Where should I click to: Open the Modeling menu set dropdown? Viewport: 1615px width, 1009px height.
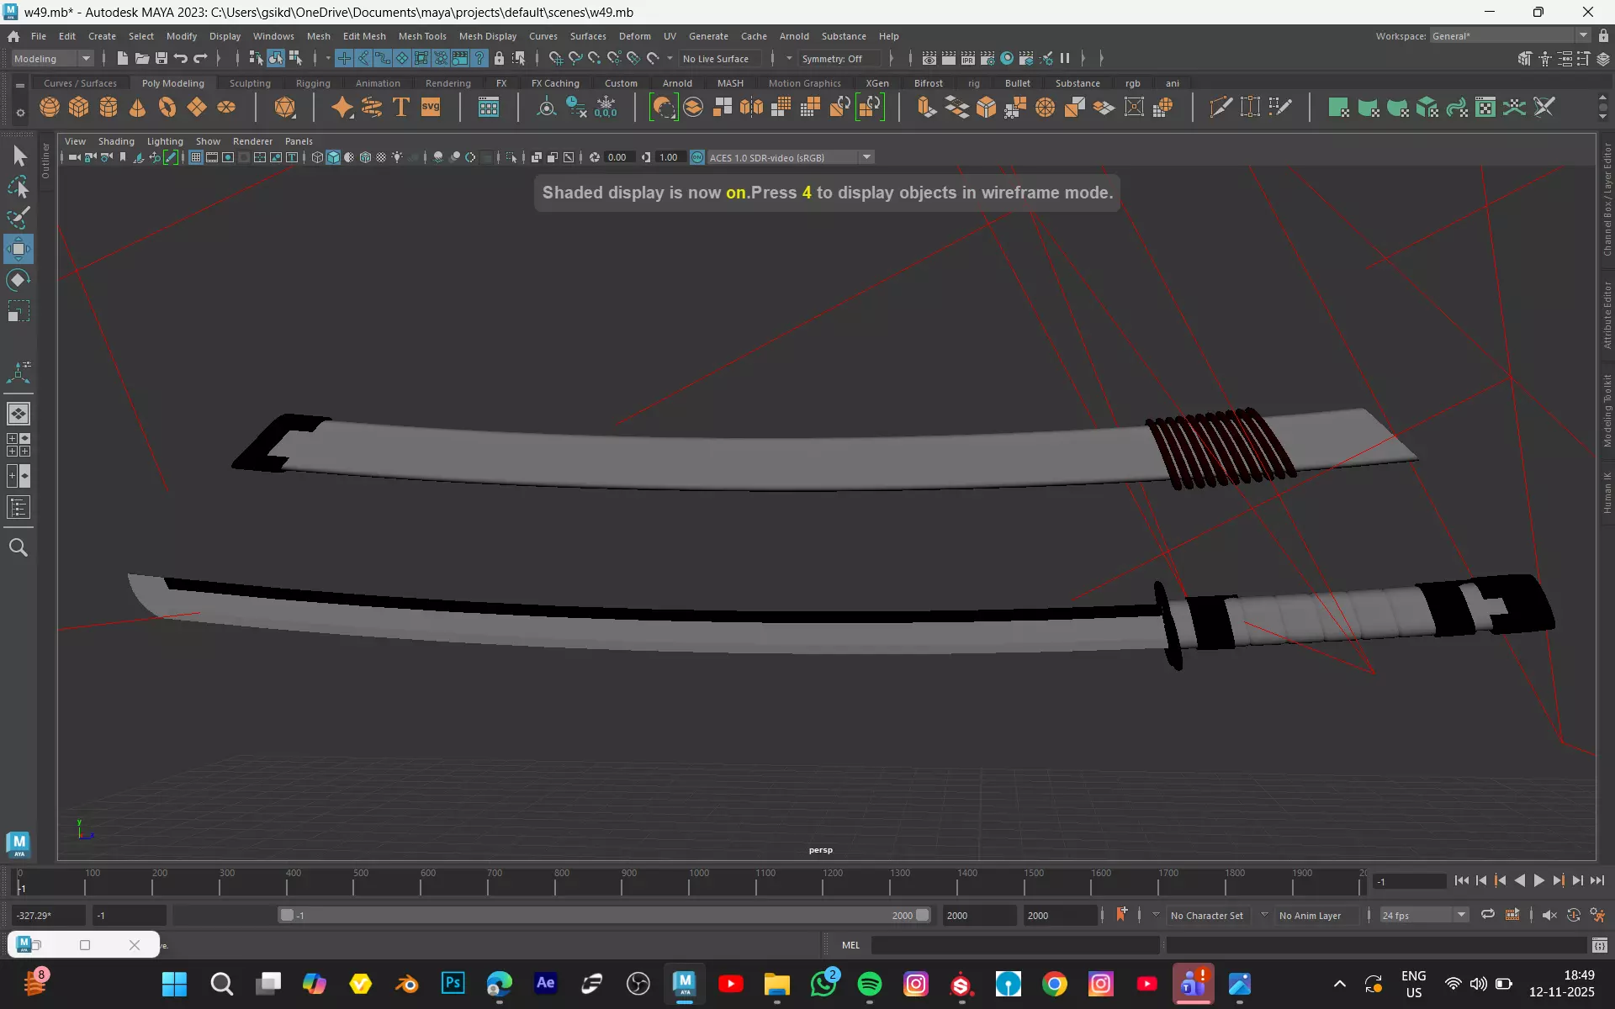click(x=52, y=58)
